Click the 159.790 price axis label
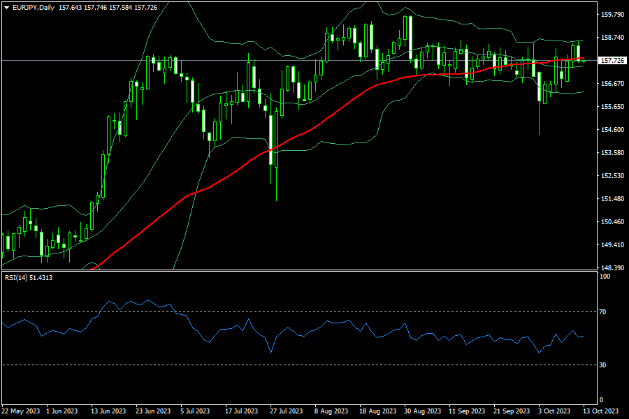Screen dimensions: 629x419 point(612,15)
